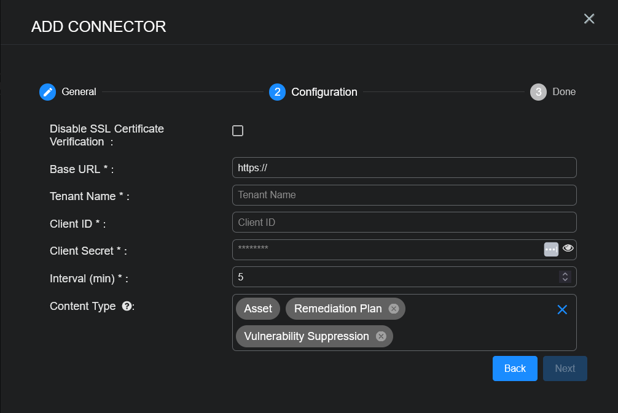618x413 pixels.
Task: Clear all selected Content Type values
Action: tap(561, 309)
